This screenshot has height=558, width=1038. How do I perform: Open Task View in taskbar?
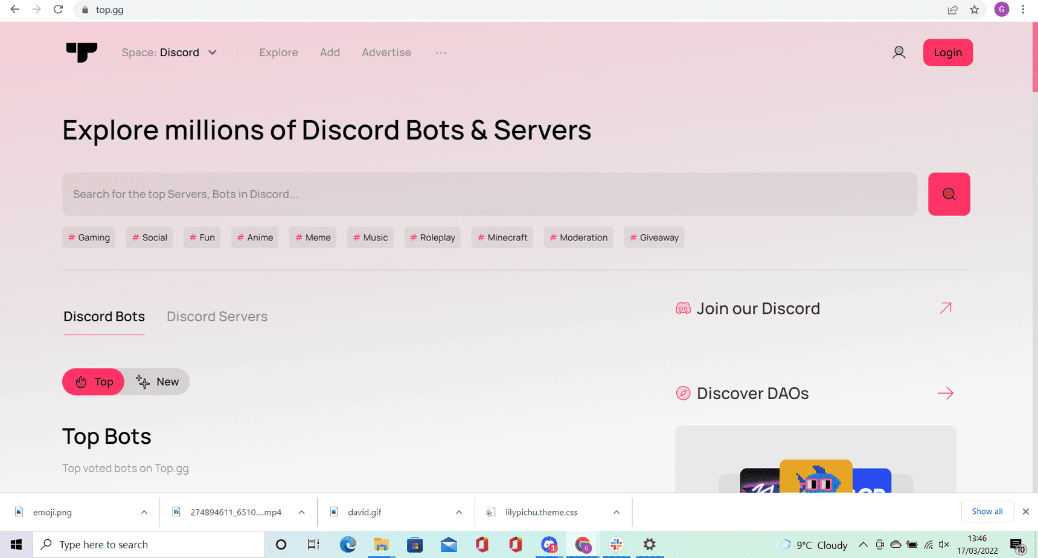coord(313,545)
